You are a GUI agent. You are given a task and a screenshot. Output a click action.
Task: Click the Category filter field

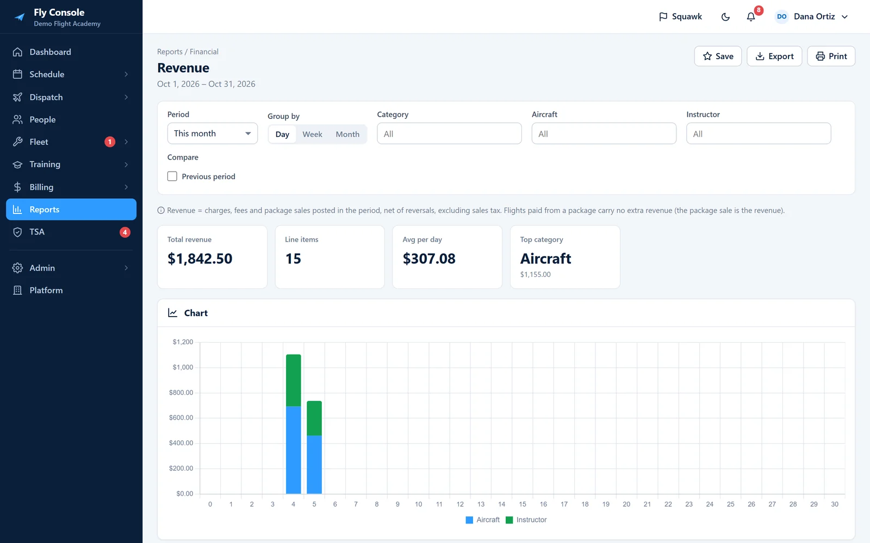point(449,134)
